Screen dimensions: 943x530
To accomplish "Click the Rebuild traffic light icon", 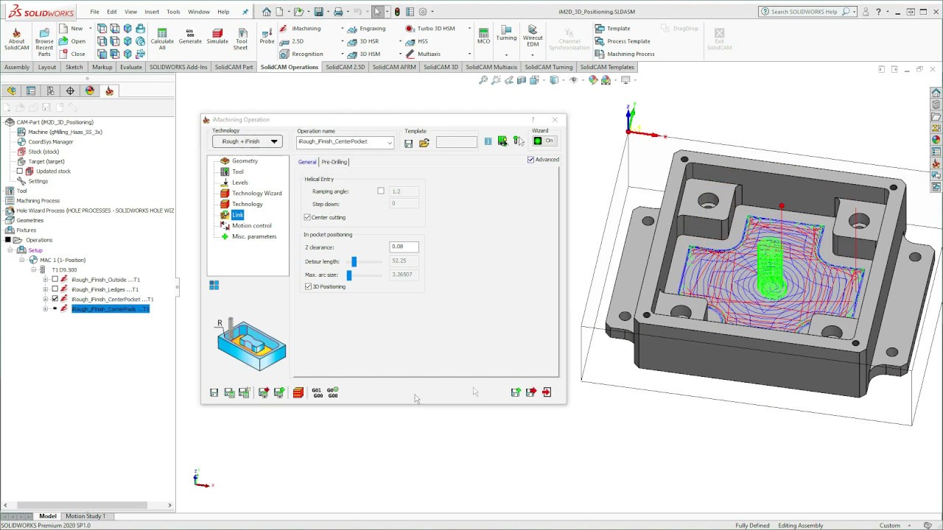I will [398, 12].
